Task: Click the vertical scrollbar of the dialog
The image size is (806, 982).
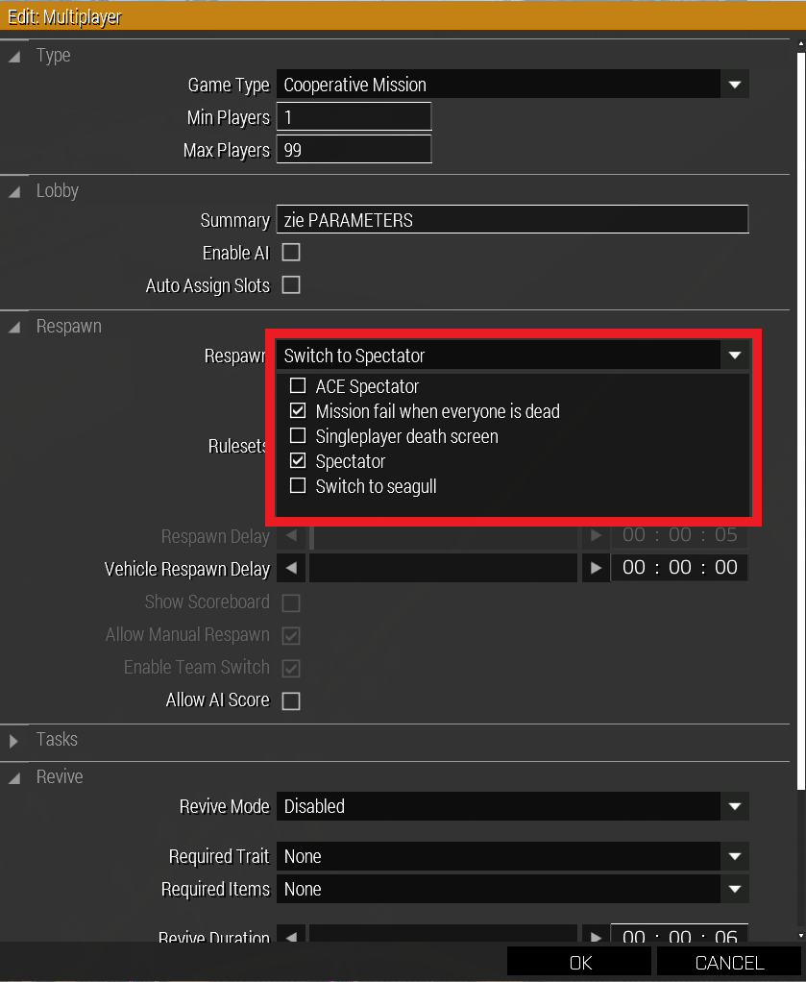Action: pos(801,421)
